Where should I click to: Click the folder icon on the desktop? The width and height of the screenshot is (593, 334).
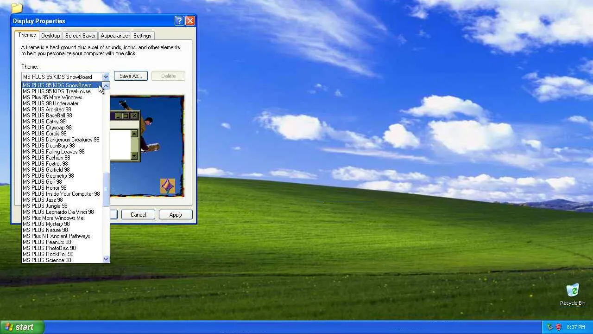[x=17, y=8]
